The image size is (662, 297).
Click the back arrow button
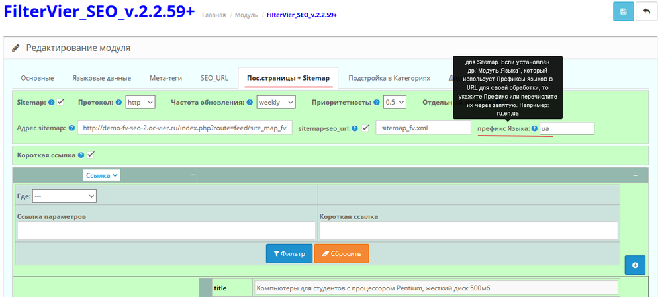646,11
